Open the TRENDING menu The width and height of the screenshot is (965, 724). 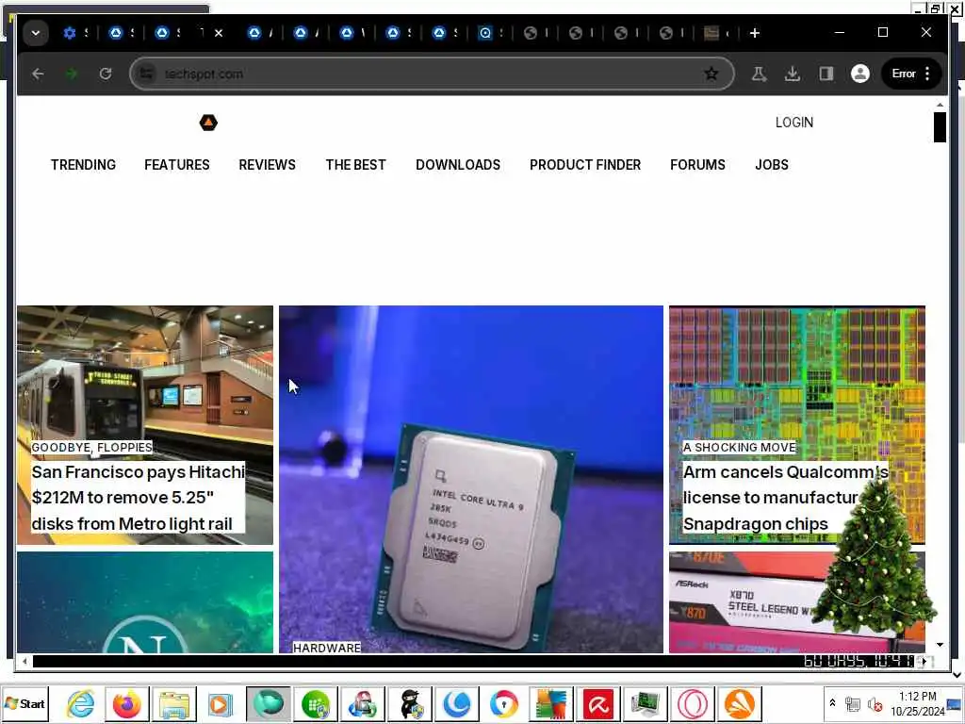click(83, 165)
